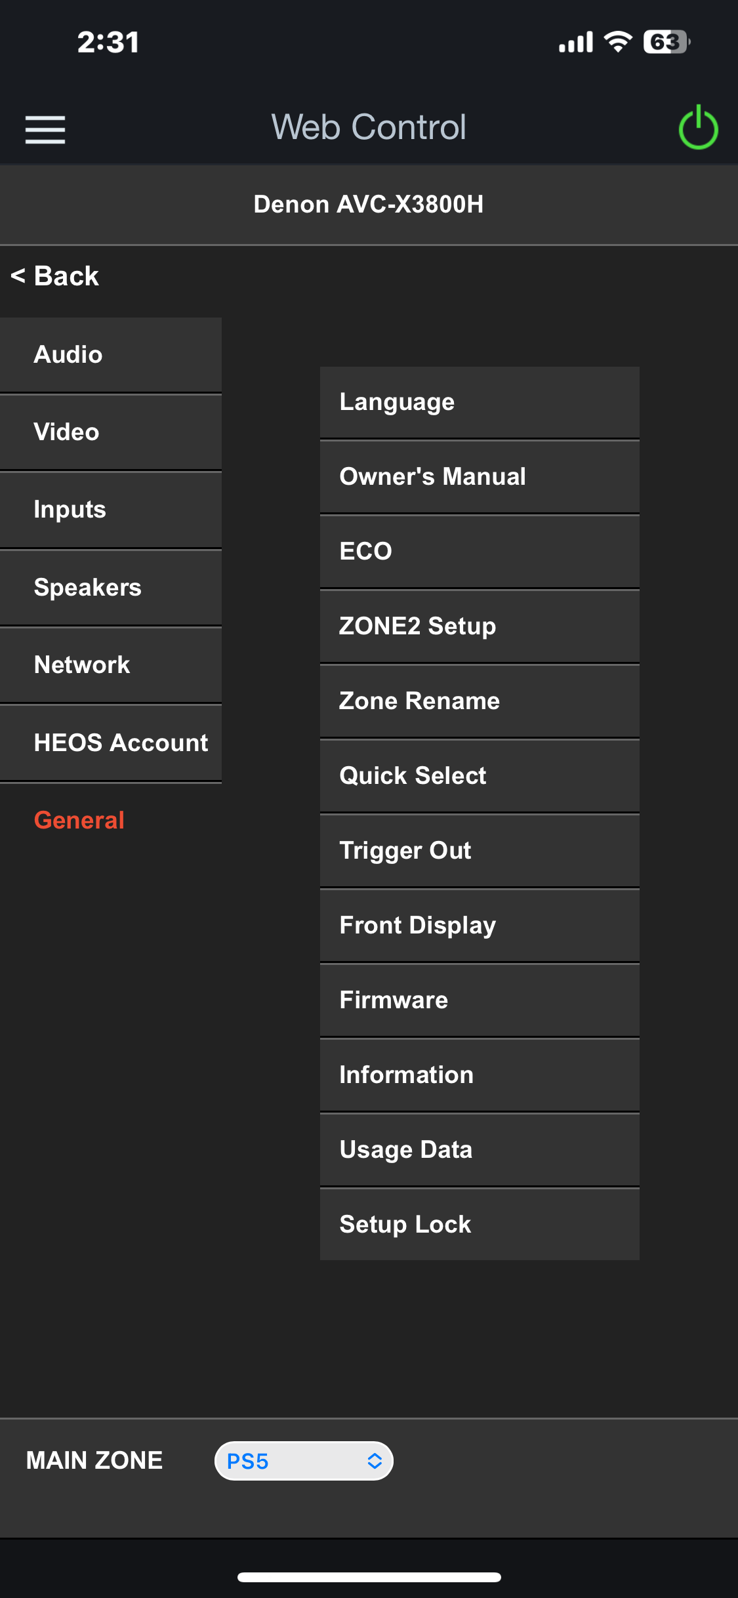Select the Network category

(x=110, y=665)
